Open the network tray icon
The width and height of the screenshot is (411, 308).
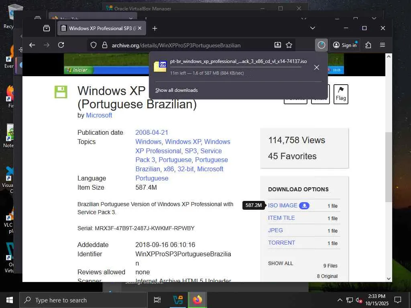(350, 300)
